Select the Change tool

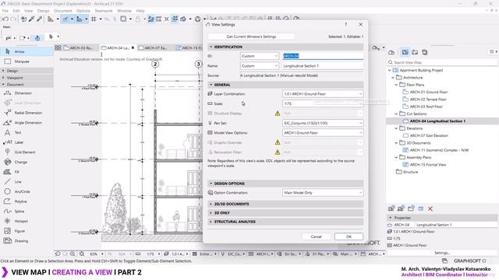point(27,162)
